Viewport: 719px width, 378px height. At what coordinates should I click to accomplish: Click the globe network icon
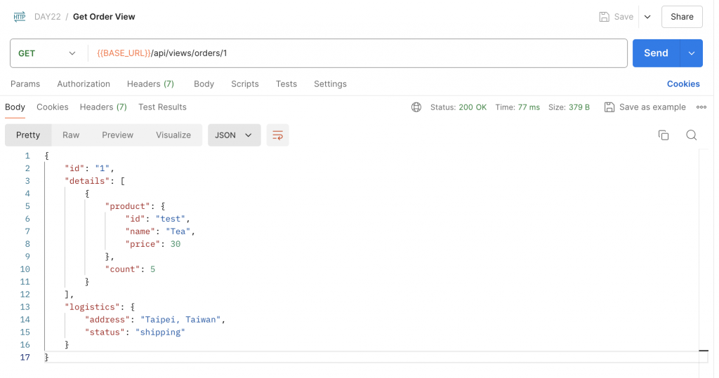(x=416, y=107)
